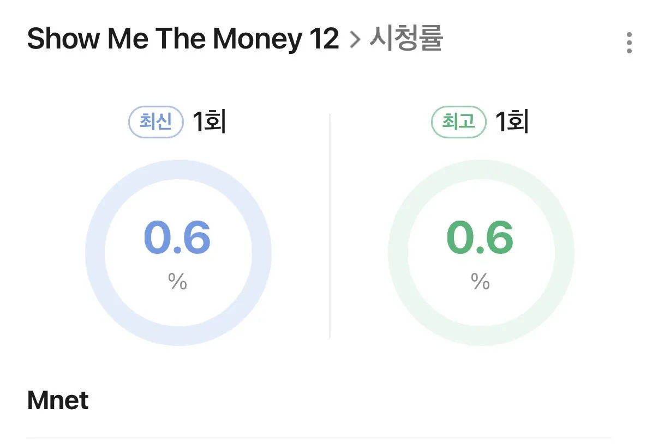Click the green 0.6 rating value
Viewport: 658px width, 444px height.
tap(480, 238)
